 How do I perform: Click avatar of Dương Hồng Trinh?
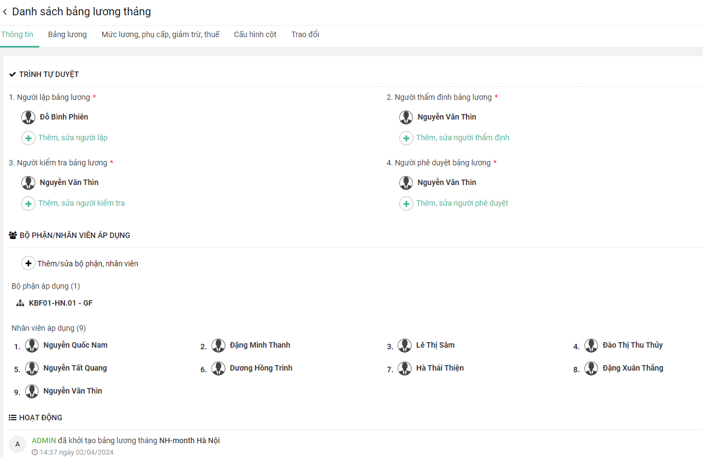click(x=218, y=368)
